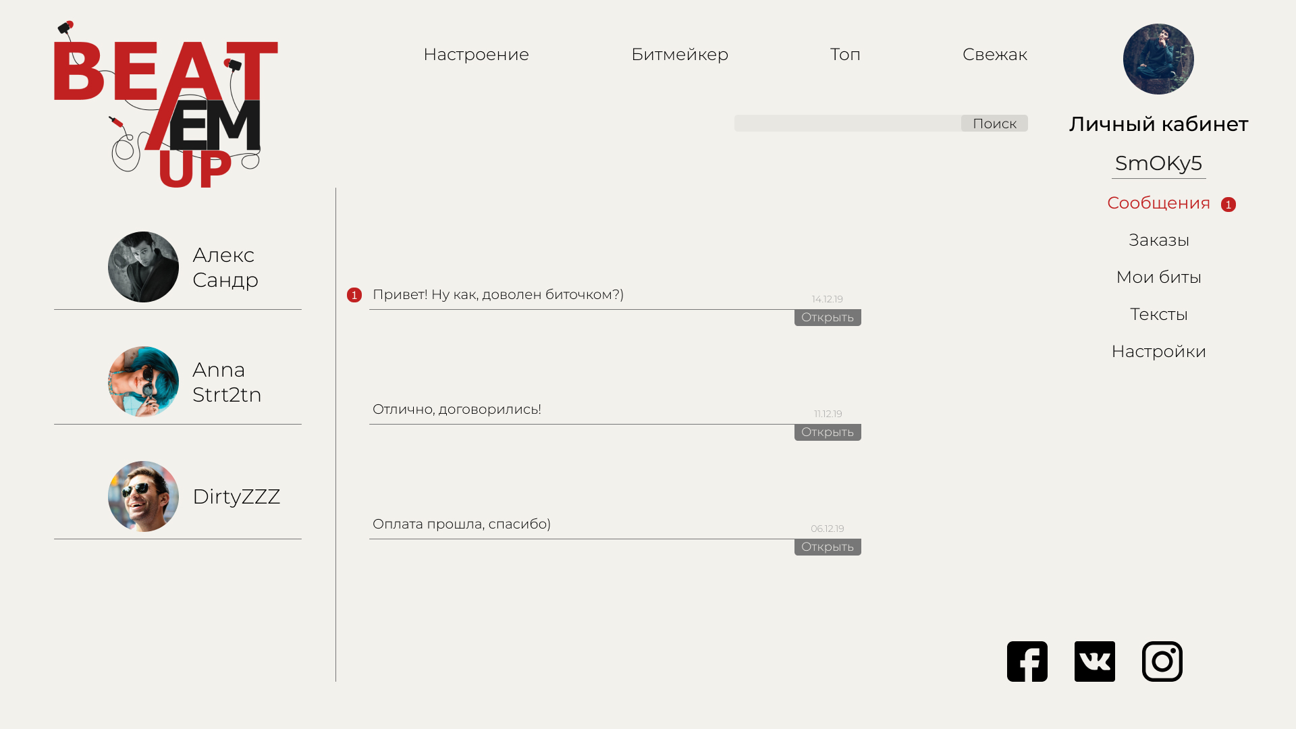Open the Топ menu item

pyautogui.click(x=845, y=54)
